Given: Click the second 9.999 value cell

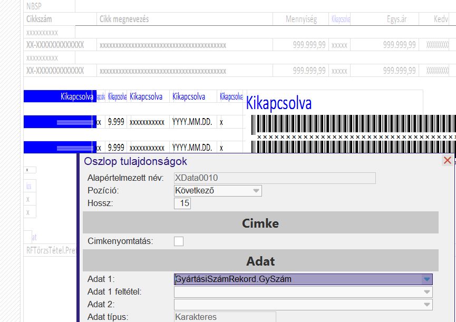Looking at the screenshot, I should coord(116,148).
